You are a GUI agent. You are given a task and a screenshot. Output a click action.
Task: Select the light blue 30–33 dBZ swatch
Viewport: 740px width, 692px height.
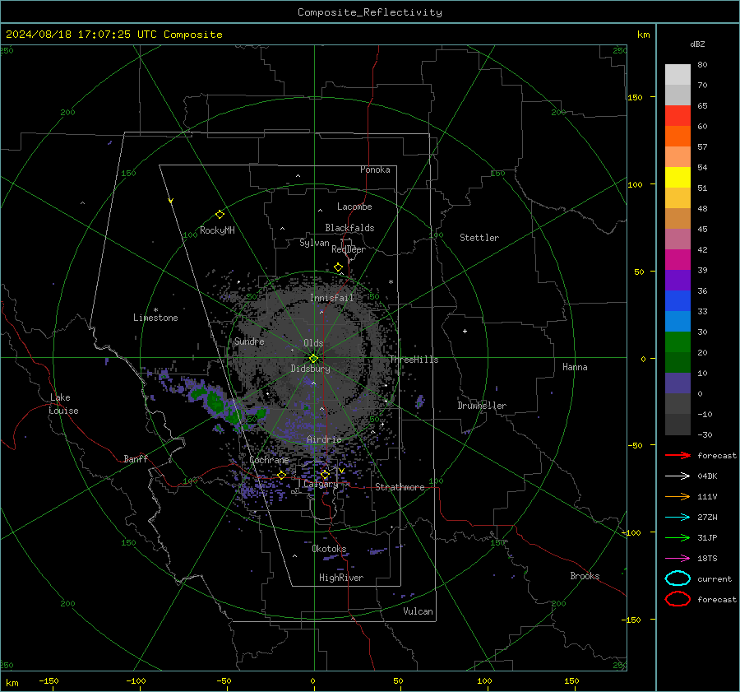point(678,321)
